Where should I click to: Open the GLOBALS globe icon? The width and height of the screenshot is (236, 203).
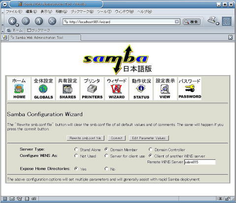43,89
